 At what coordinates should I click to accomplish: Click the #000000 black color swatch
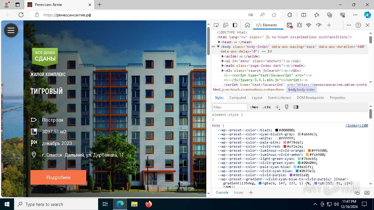[277, 130]
